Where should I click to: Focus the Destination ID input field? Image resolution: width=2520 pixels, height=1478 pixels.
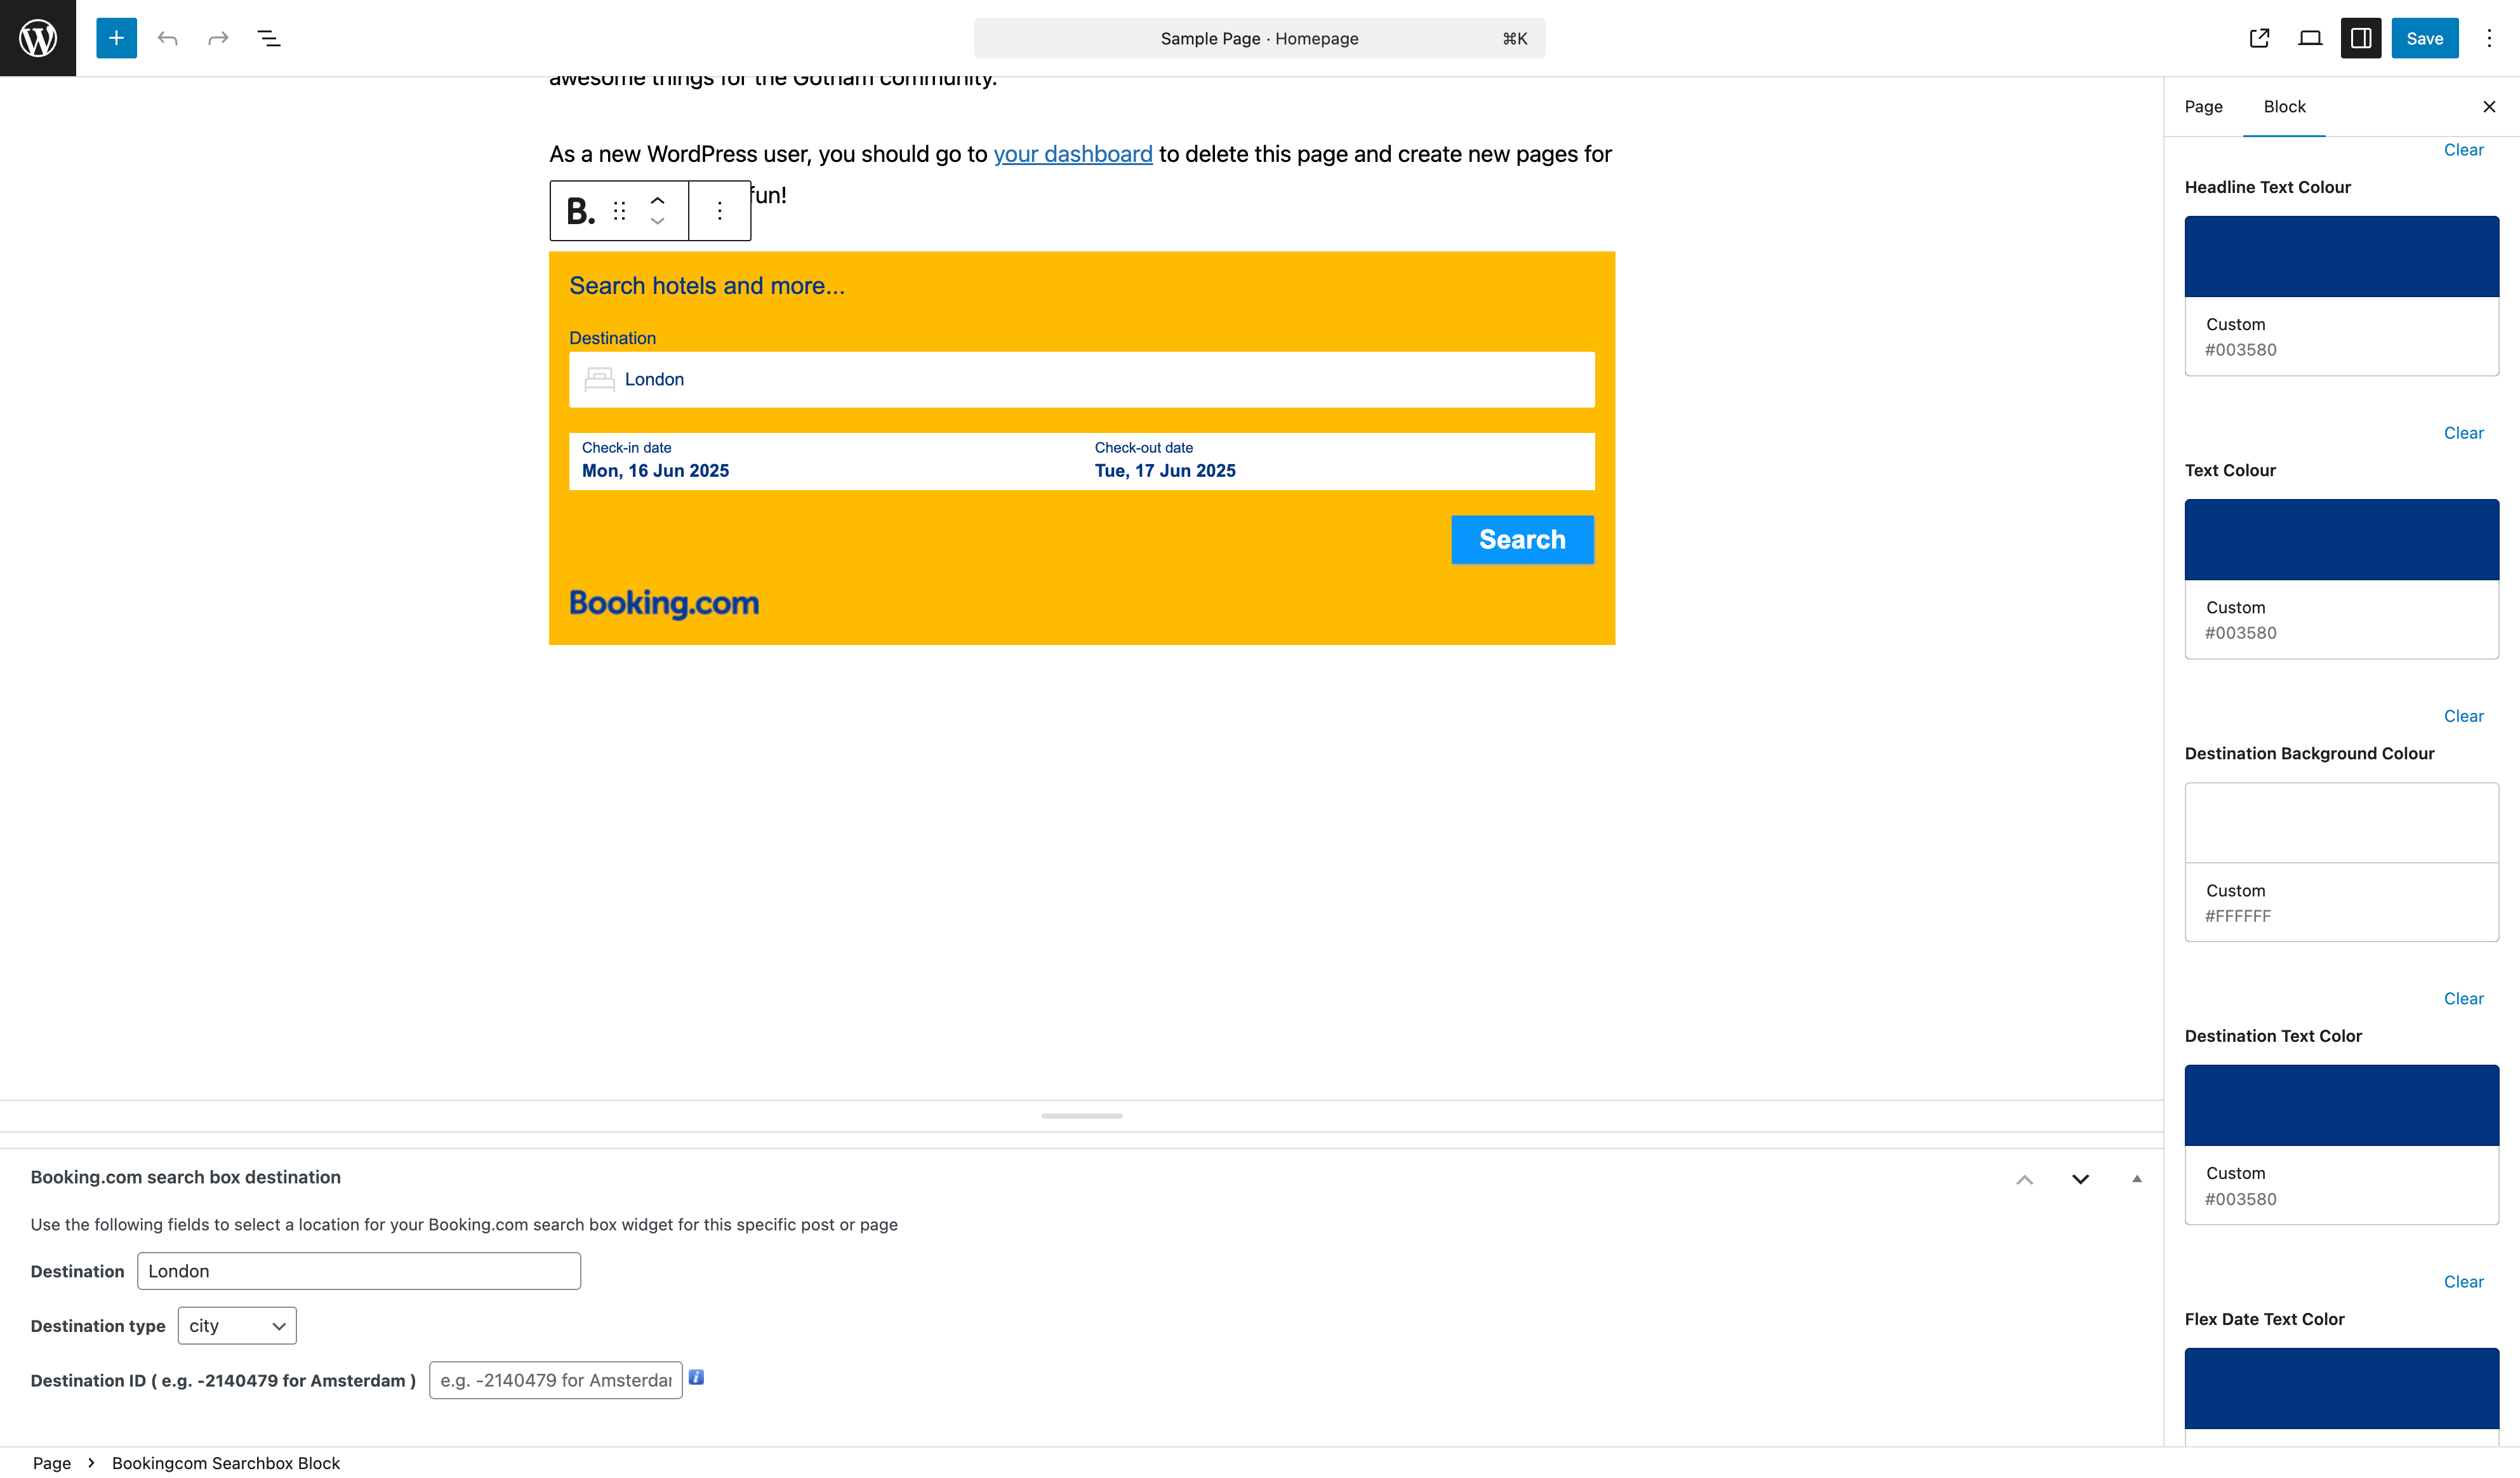coord(556,1380)
